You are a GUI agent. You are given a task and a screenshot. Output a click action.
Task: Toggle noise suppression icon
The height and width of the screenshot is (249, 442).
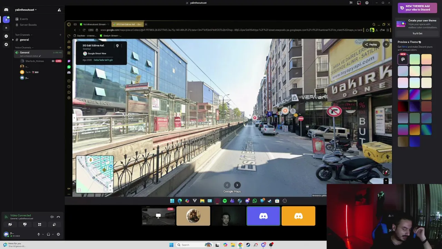(52, 217)
